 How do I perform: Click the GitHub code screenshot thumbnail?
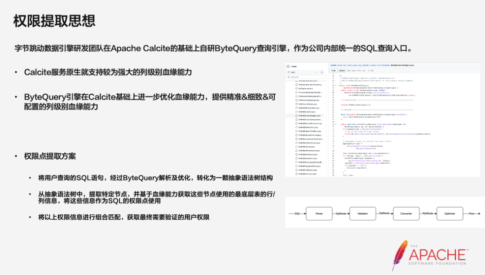[x=383, y=120]
